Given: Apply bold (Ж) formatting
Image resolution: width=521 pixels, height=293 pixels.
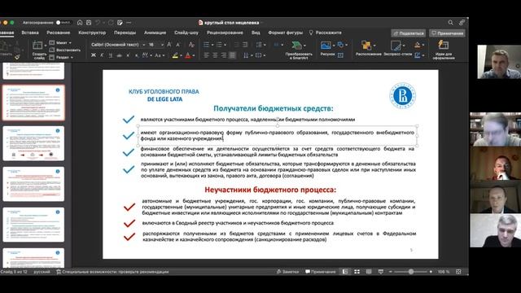Looking at the screenshot, I should point(94,55).
